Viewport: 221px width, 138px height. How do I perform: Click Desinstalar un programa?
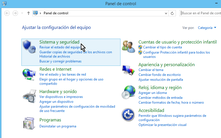[x=58, y=126]
